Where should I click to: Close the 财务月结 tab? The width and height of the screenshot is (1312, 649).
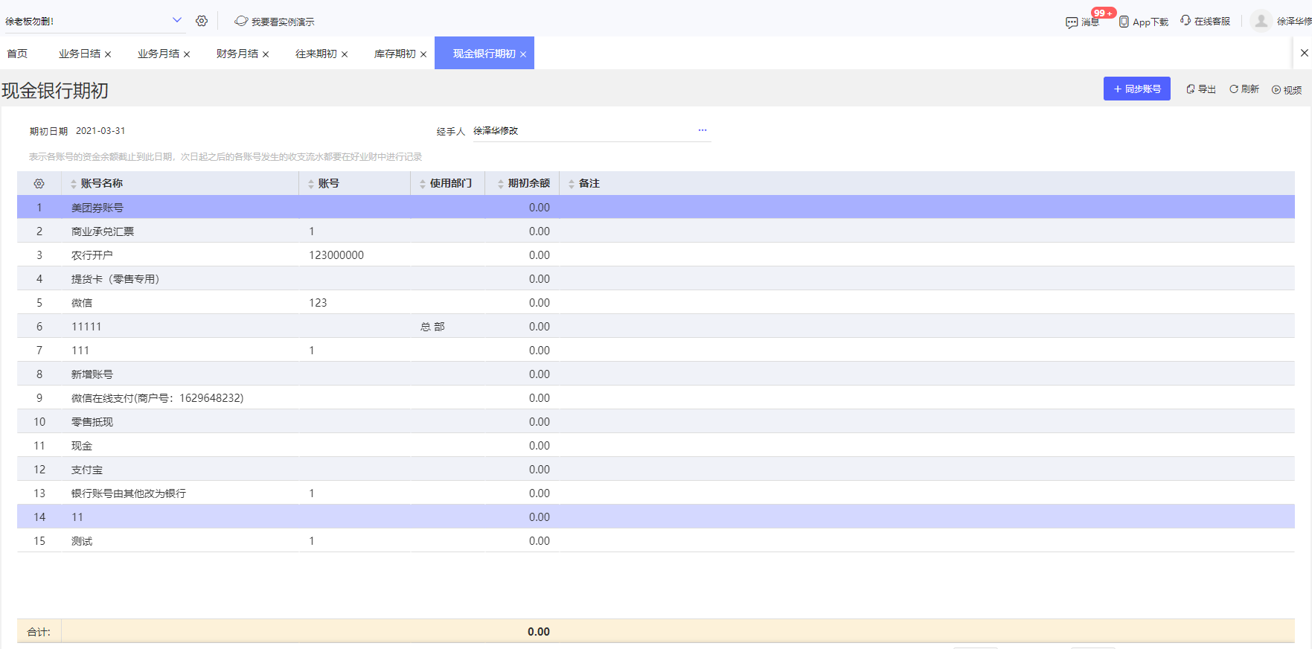point(266,54)
